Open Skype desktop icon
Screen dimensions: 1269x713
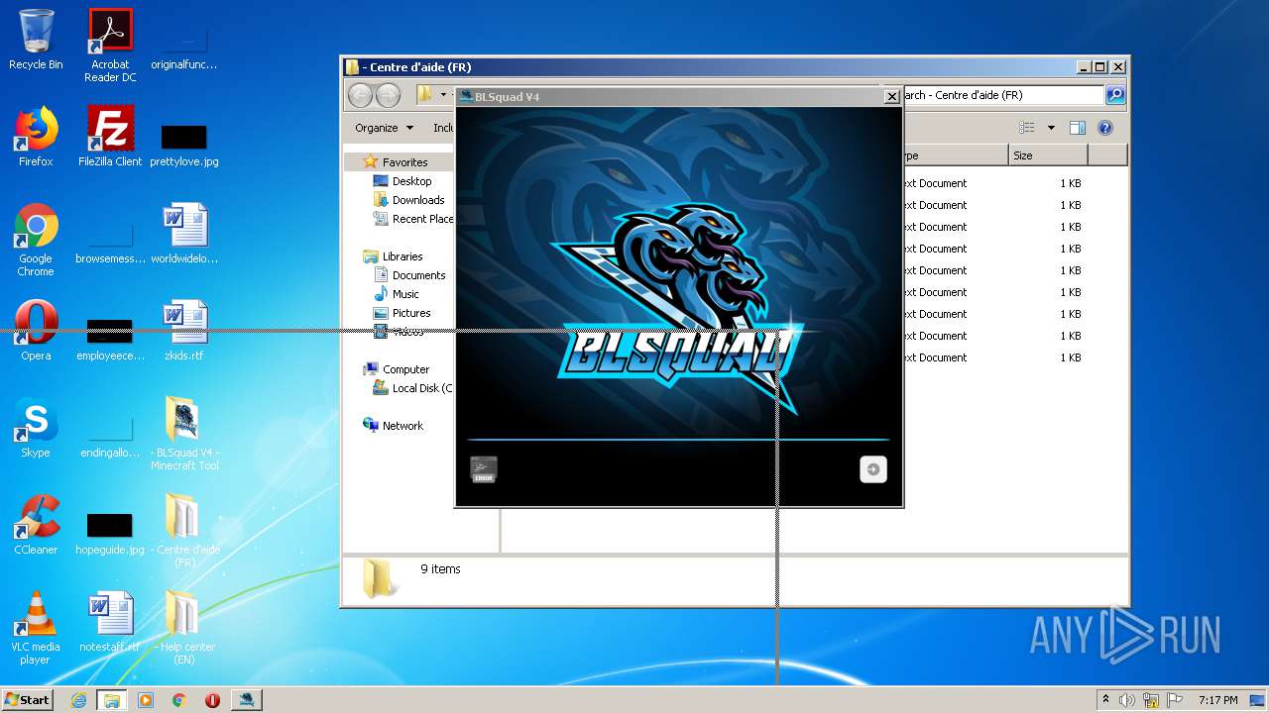click(36, 428)
